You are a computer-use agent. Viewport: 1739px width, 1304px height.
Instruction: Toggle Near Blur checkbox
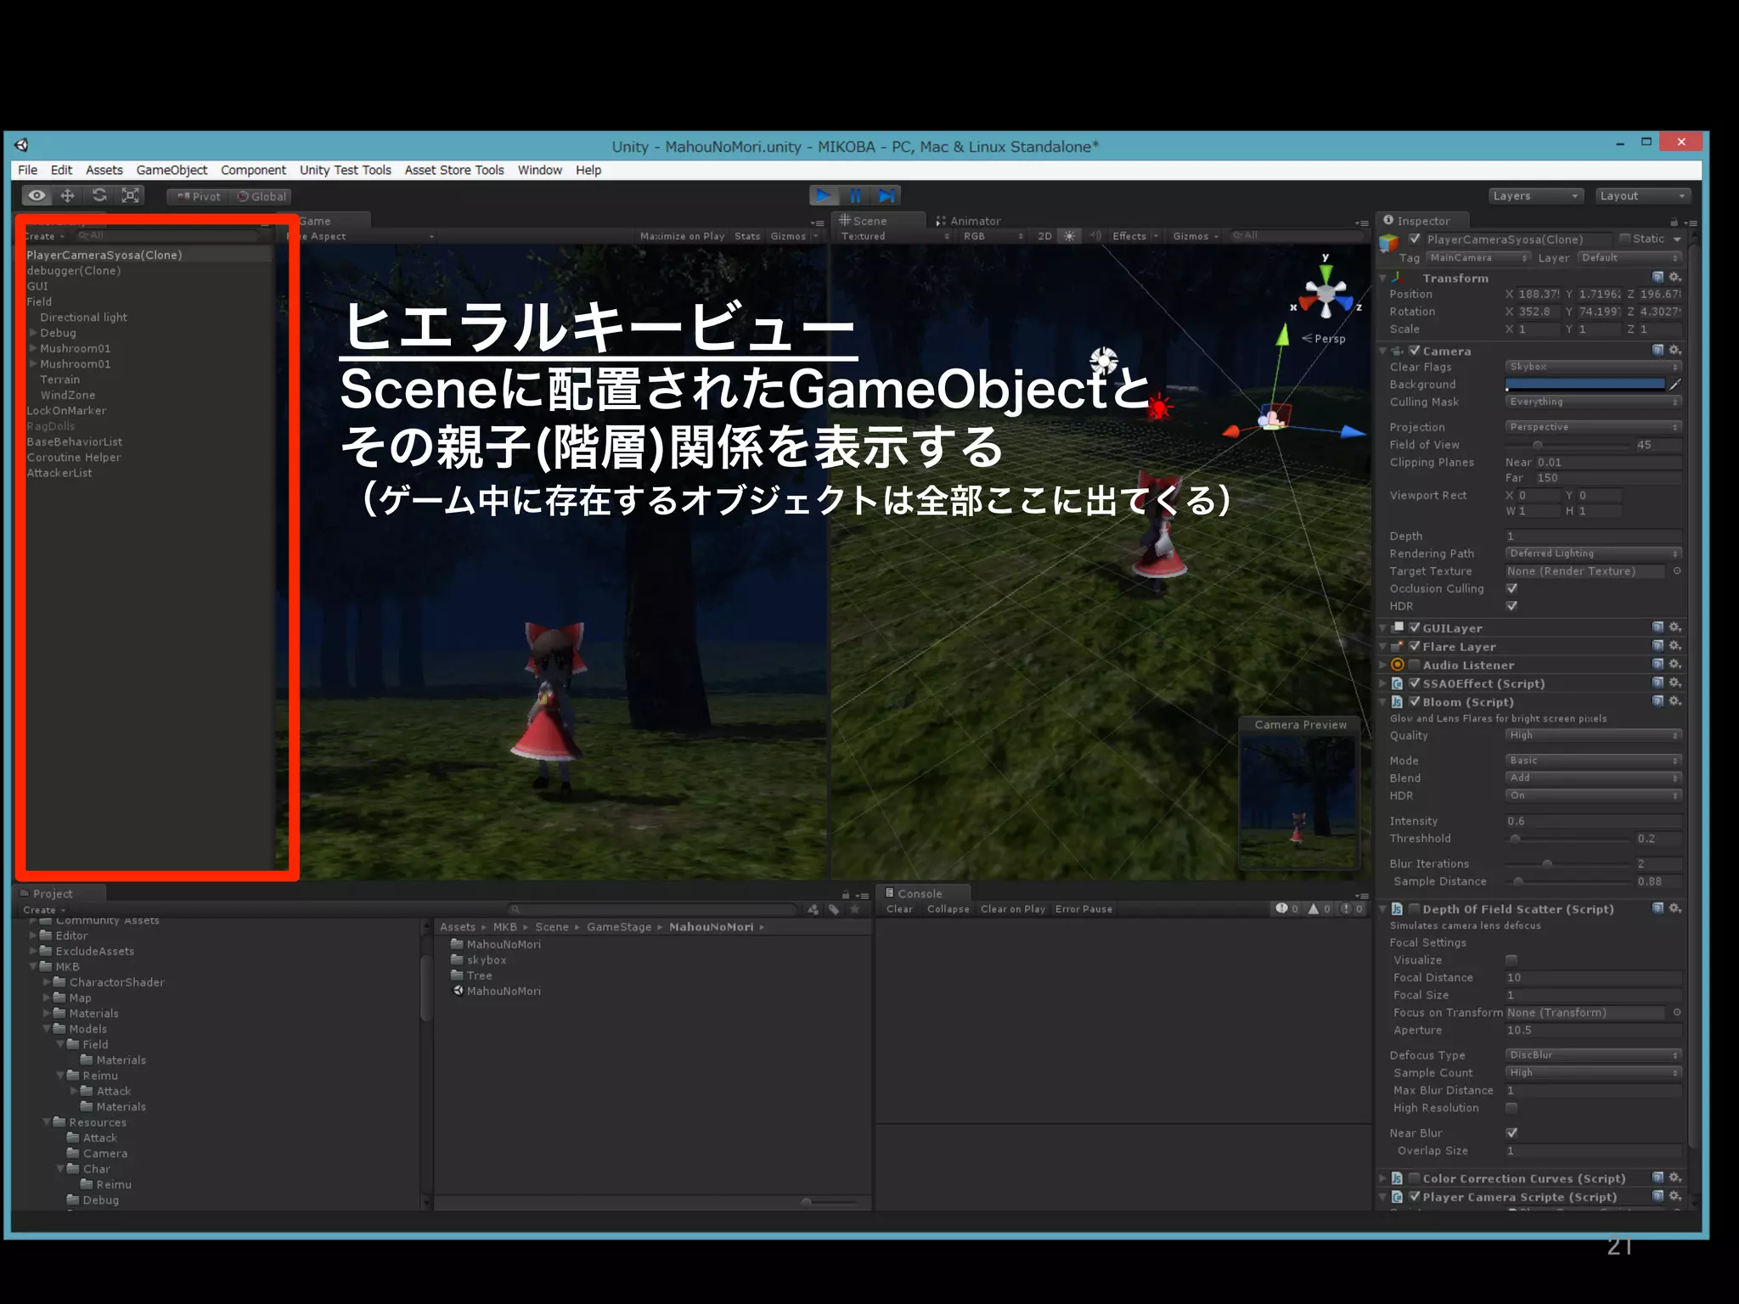click(1511, 1133)
